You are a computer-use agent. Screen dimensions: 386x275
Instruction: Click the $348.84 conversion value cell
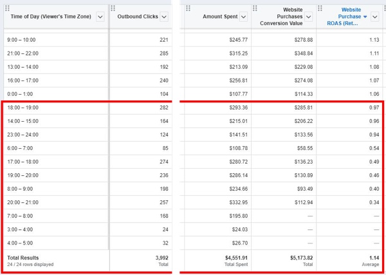[x=303, y=53]
